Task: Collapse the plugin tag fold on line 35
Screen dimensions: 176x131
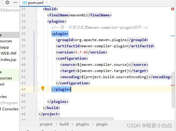Action: click(37, 34)
